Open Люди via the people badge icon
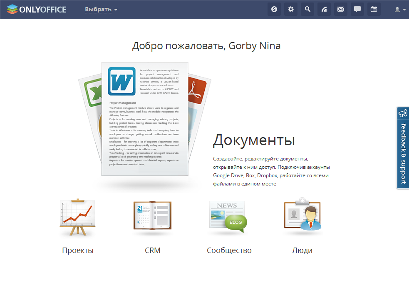 (x=302, y=215)
